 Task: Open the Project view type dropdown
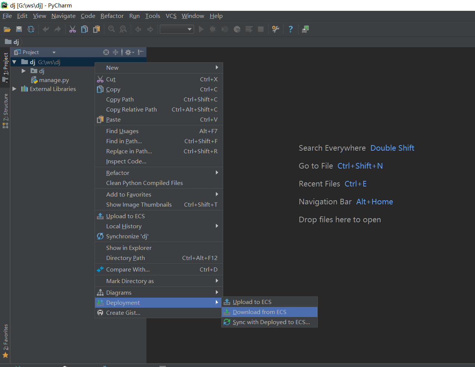coord(54,53)
